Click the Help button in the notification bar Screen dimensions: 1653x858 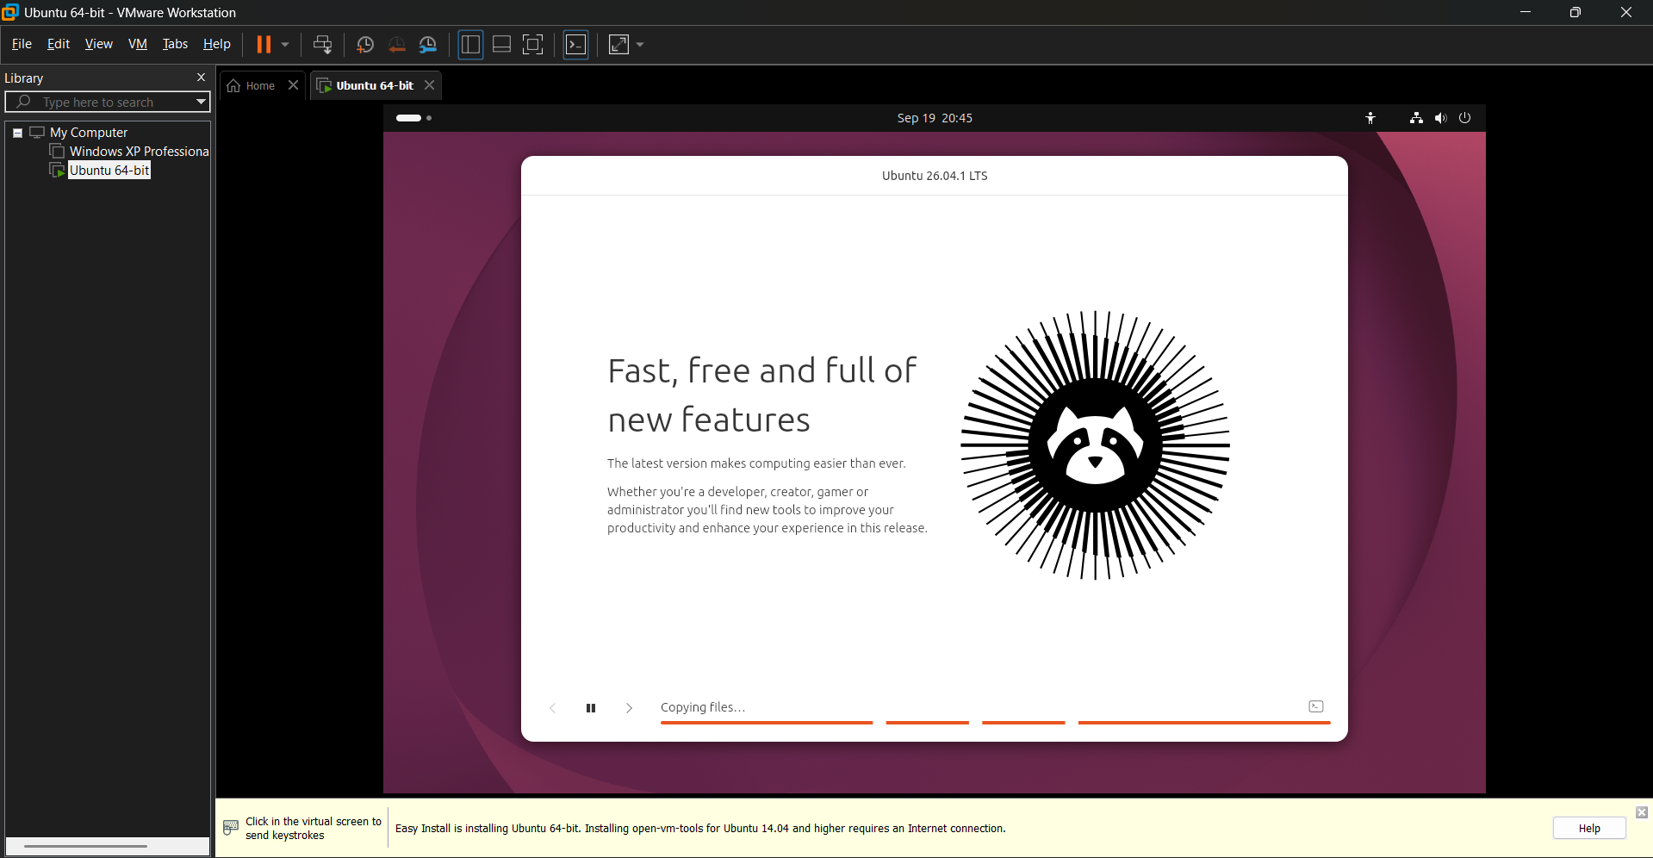coord(1589,828)
